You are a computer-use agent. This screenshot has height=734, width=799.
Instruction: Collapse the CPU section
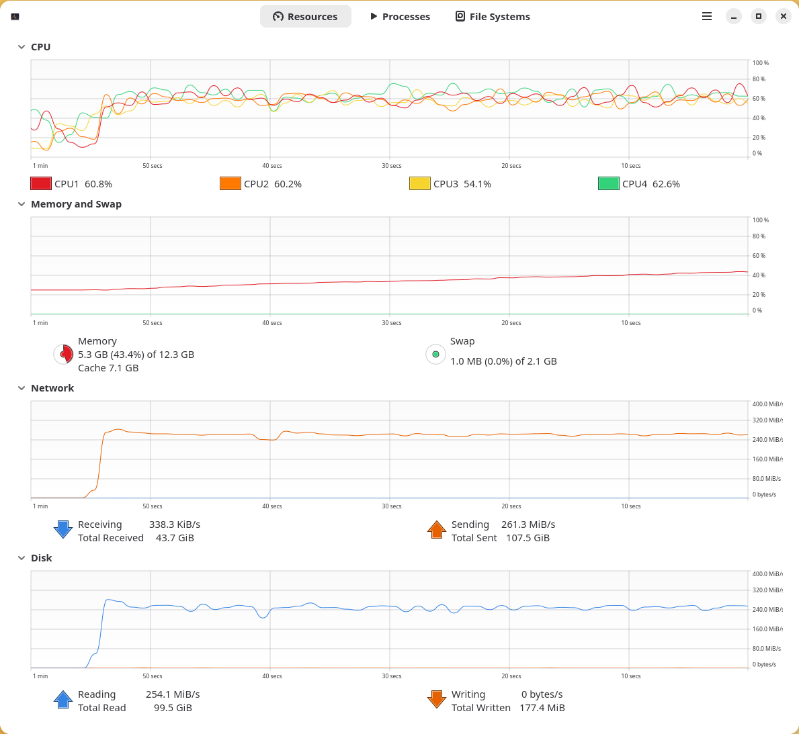[21, 47]
